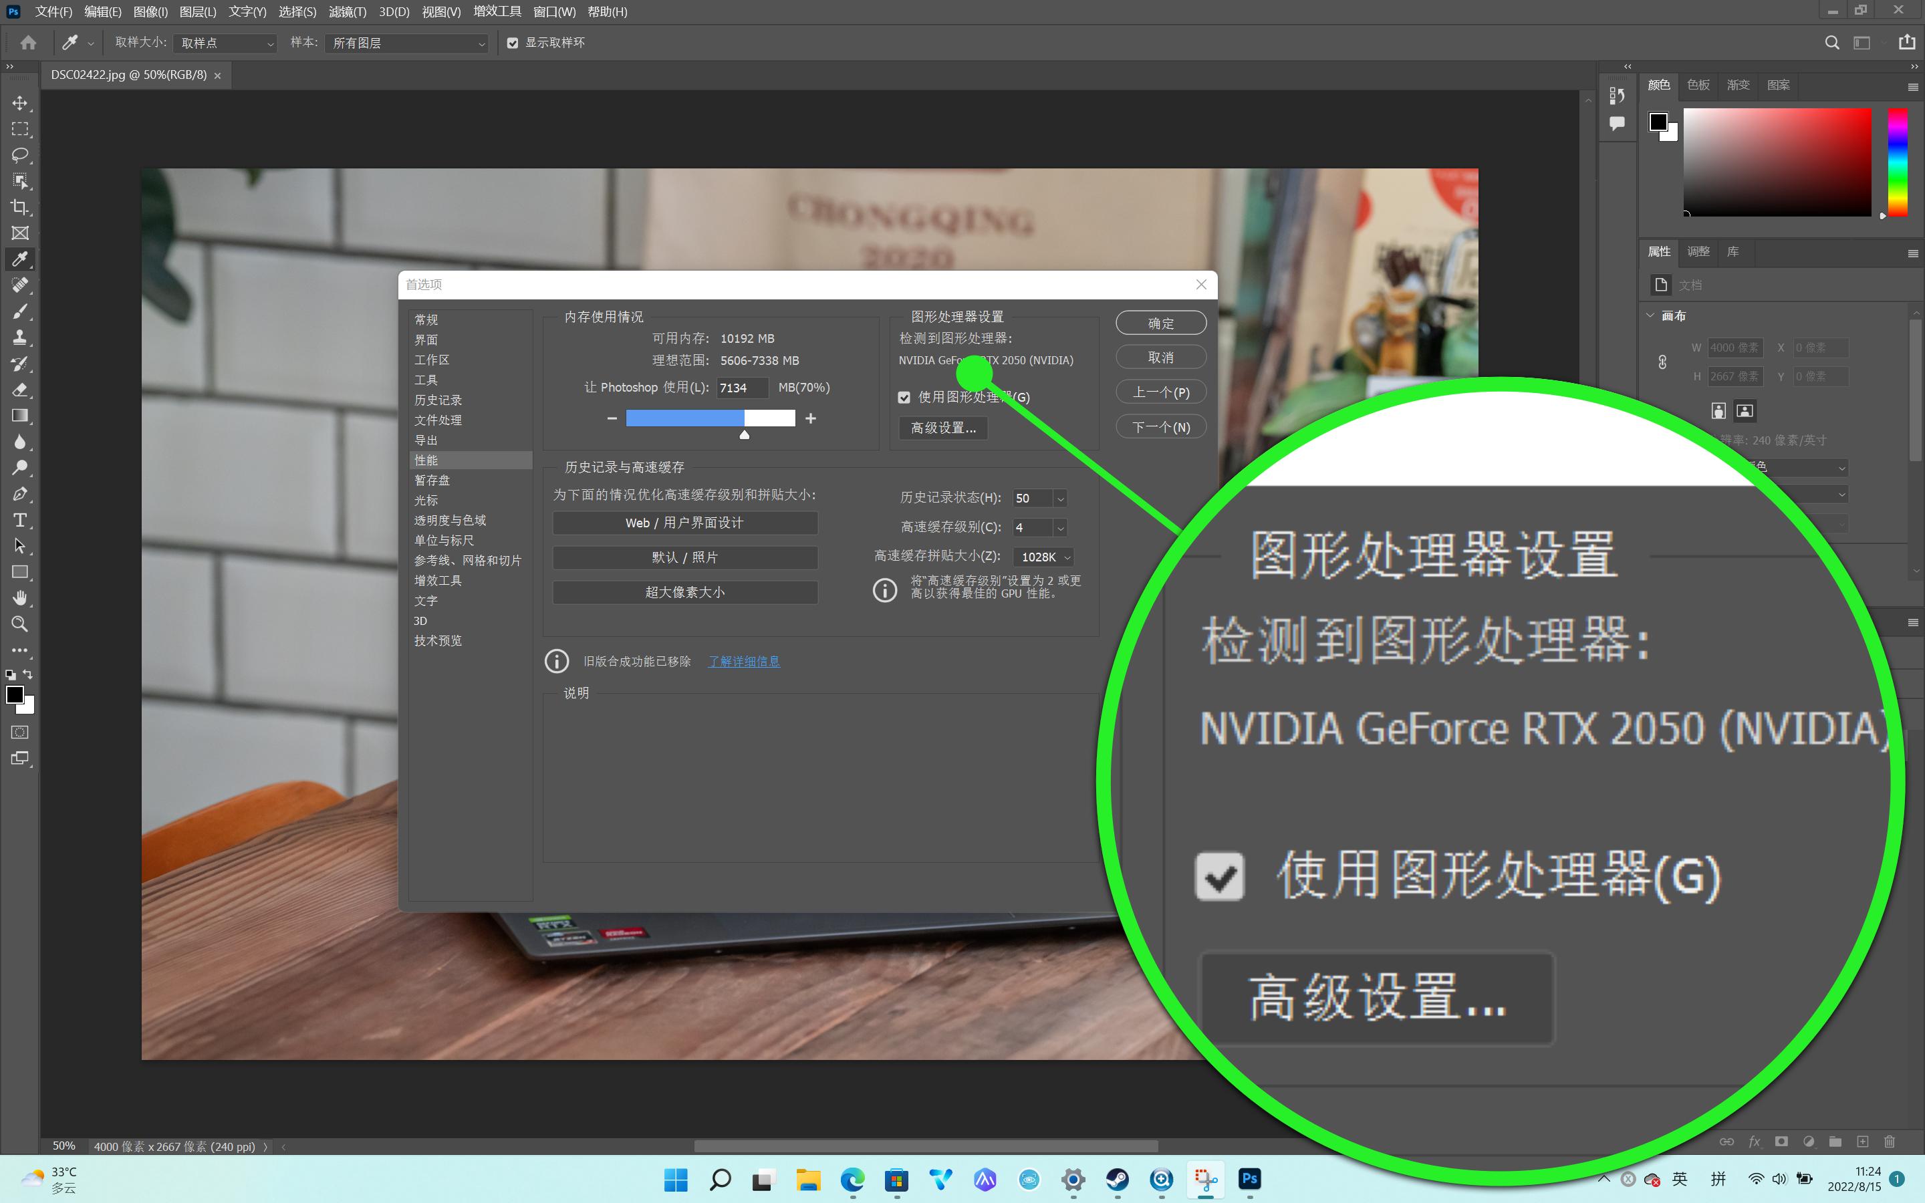
Task: Select the Eraser tool
Action: tap(21, 390)
